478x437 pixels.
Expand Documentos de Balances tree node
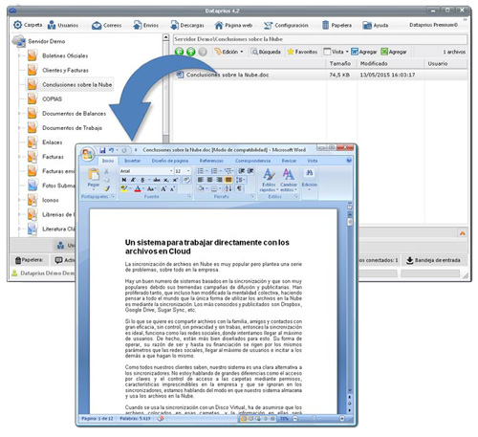pyautogui.click(x=19, y=114)
